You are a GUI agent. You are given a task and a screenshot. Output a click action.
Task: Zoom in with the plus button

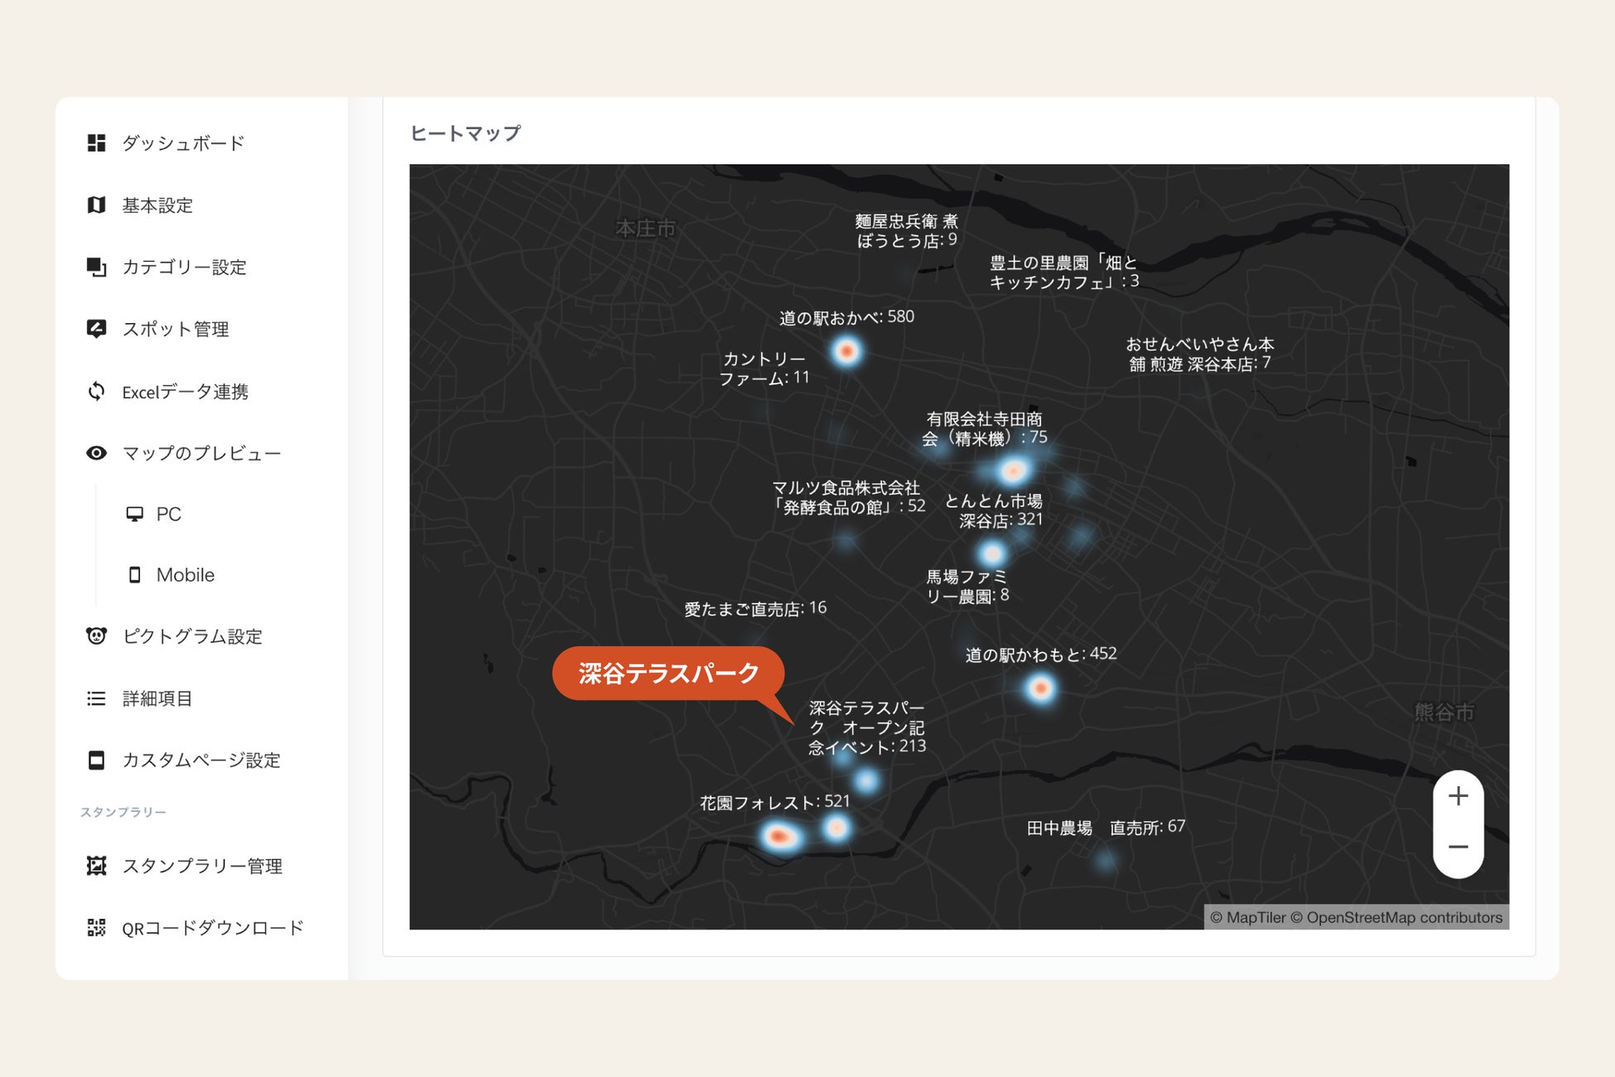(x=1458, y=796)
